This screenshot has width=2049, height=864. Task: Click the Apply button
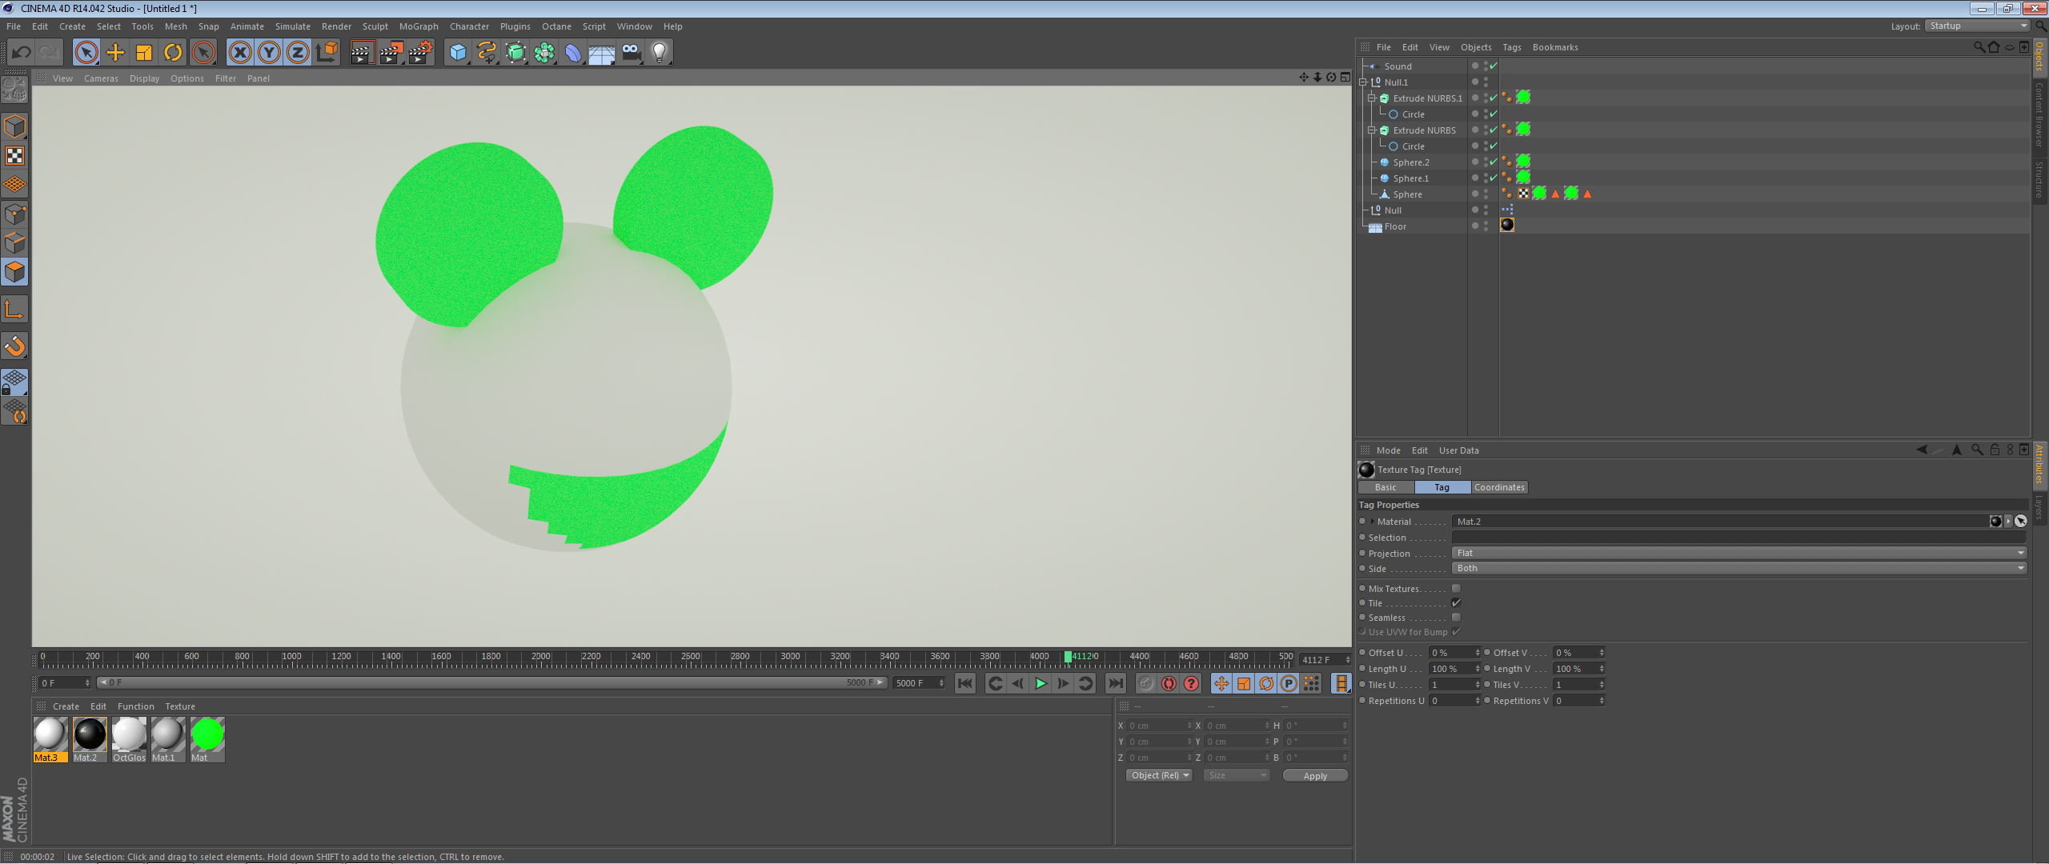click(1314, 776)
